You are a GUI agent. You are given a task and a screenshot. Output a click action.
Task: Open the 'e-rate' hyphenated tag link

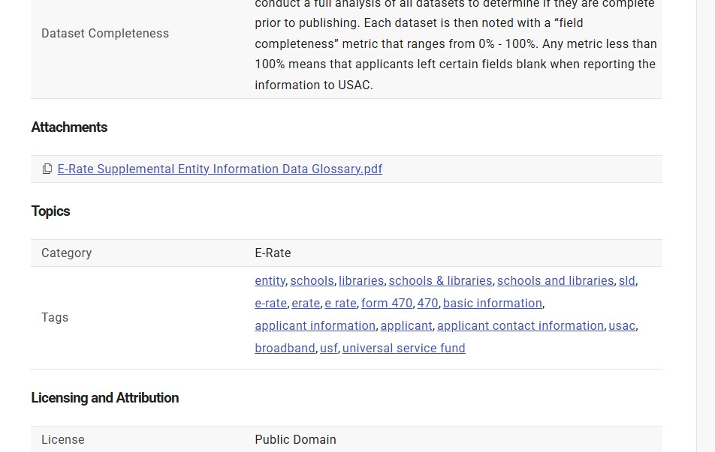click(x=270, y=303)
